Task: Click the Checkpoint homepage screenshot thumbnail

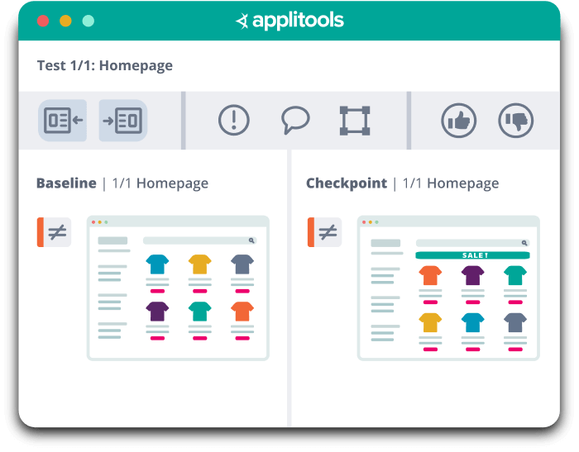Action: pos(448,288)
